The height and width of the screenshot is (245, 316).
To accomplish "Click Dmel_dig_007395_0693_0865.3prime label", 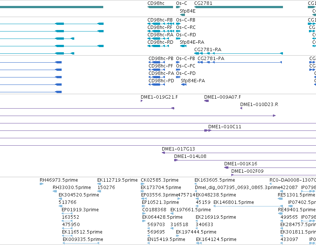I will [238, 188].
